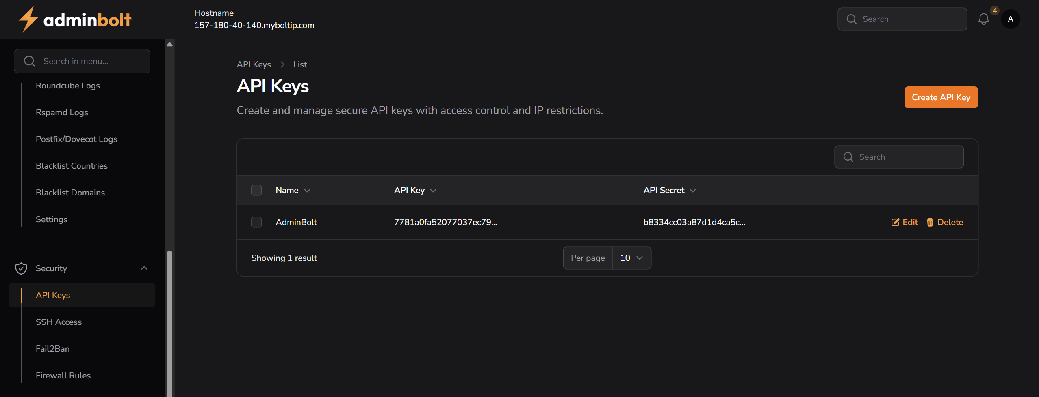Click the search icon inside the API Keys table
This screenshot has width=1039, height=397.
(848, 157)
